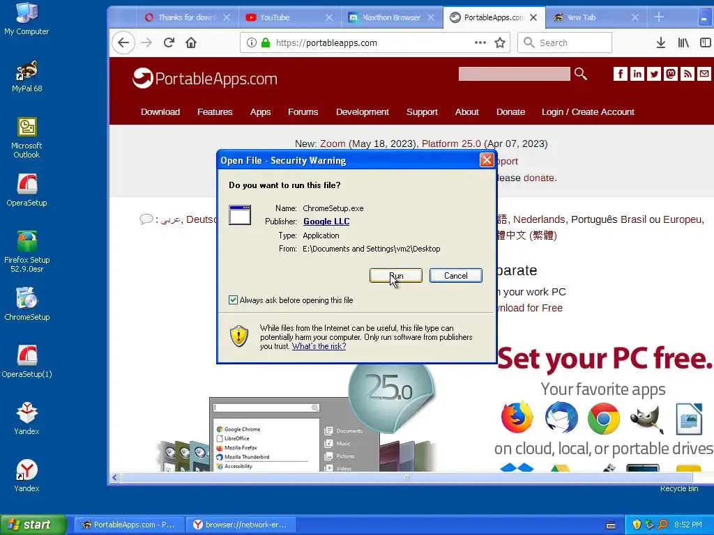Image resolution: width=714 pixels, height=535 pixels.
Task: Open PortableApps LinkedIn icon
Action: 637,74
